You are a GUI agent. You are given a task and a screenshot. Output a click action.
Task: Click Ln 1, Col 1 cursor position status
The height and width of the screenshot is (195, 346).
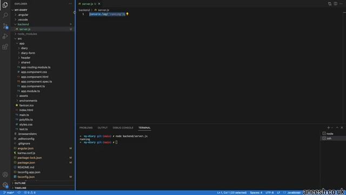232,193
